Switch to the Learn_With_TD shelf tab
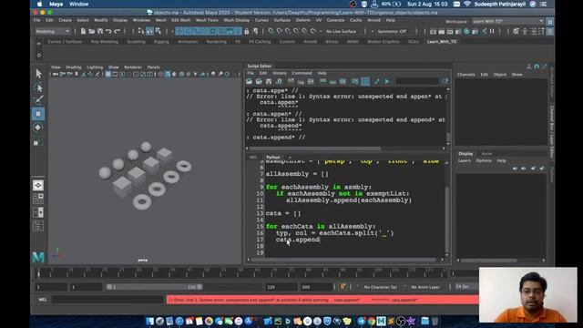 tap(442, 42)
